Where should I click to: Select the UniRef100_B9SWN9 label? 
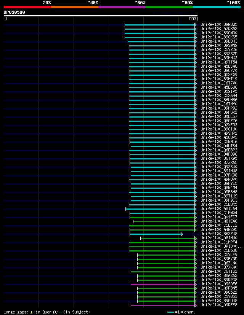219,45
